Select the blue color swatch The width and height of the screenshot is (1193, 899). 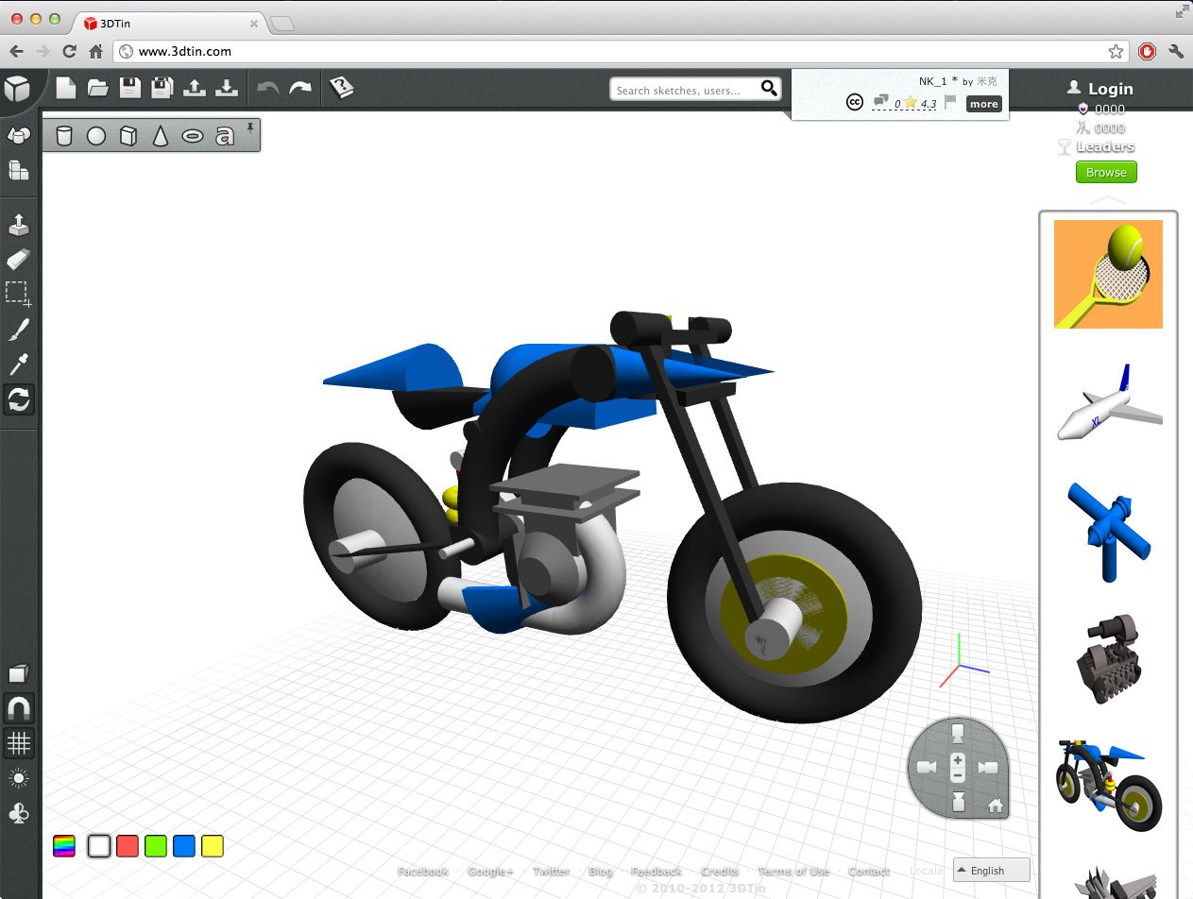pyautogui.click(x=184, y=846)
